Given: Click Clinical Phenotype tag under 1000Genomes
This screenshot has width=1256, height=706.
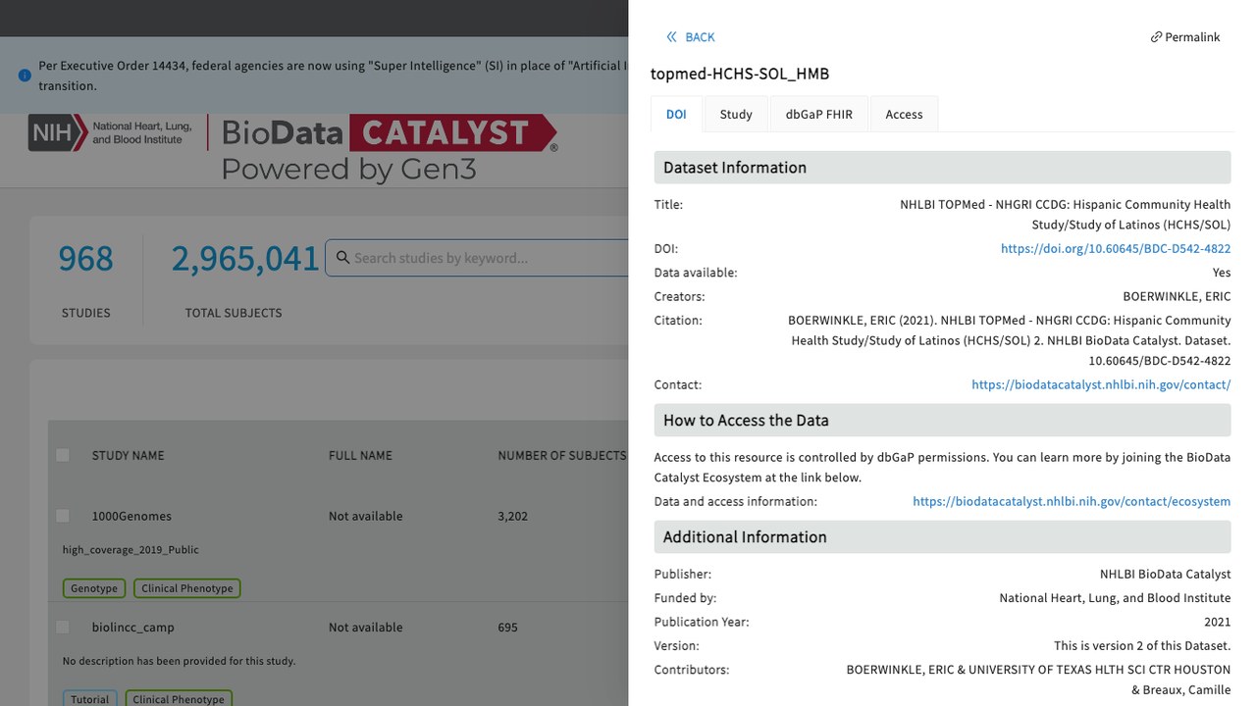Looking at the screenshot, I should [x=187, y=588].
